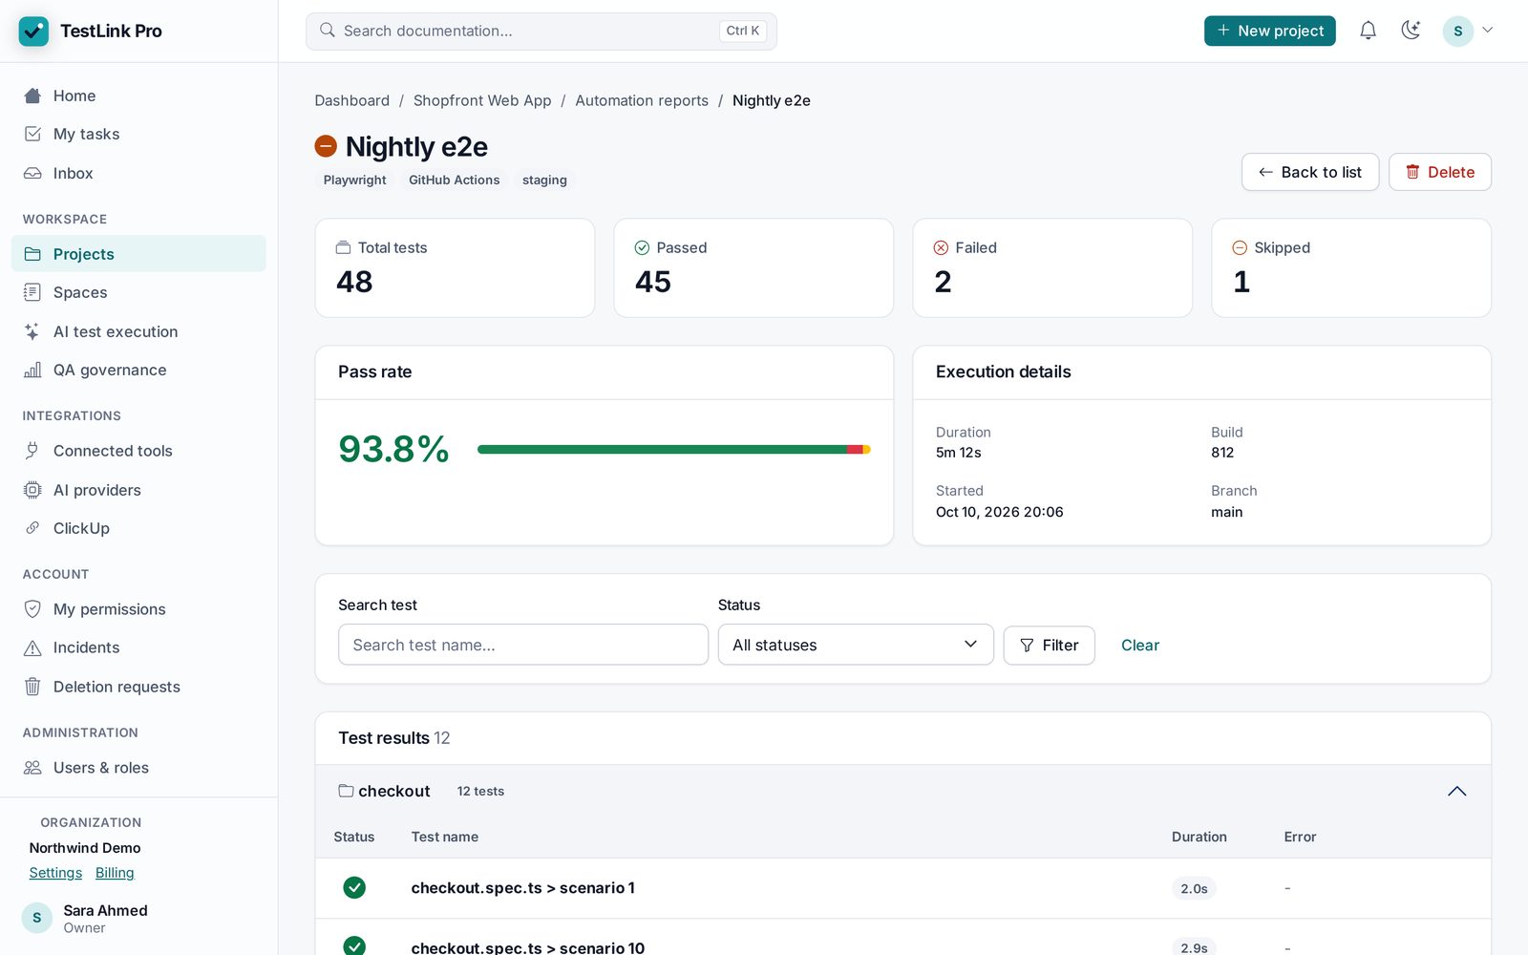The height and width of the screenshot is (955, 1528).
Task: Click the Ctrl K shortcut badge
Action: coord(743,31)
